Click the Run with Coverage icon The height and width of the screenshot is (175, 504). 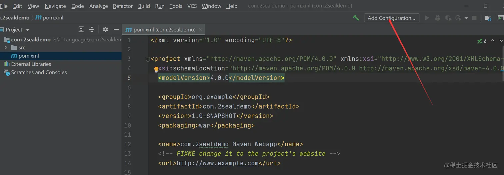(448, 18)
